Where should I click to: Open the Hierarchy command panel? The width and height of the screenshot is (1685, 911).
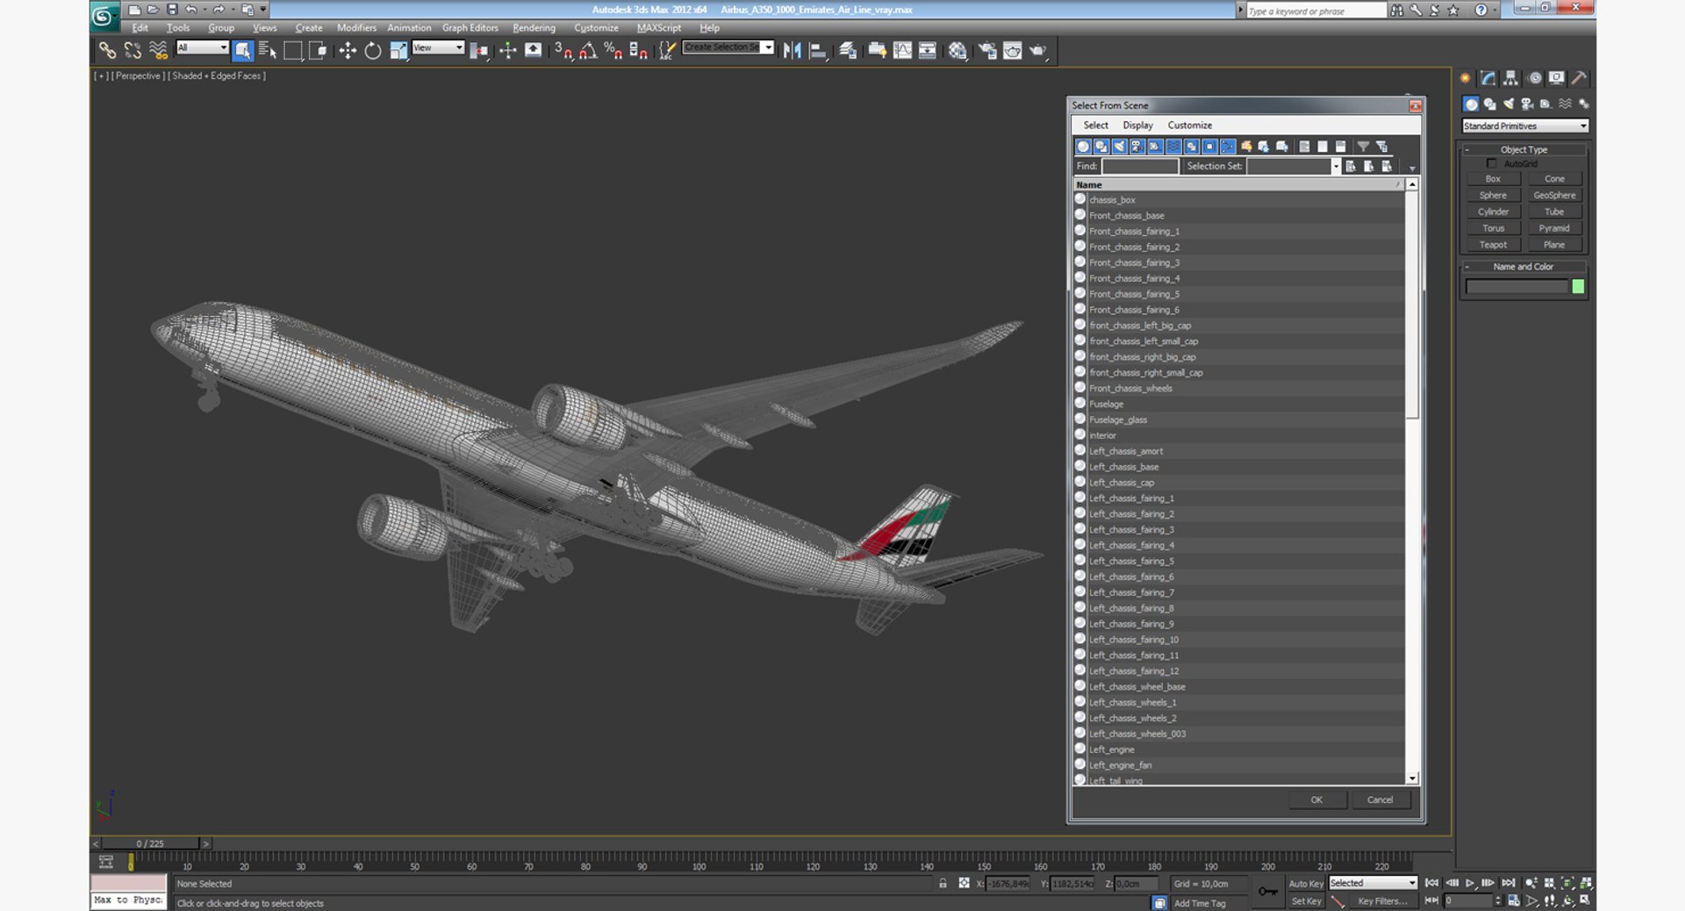tap(1510, 78)
